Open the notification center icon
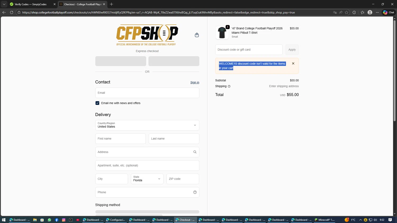This screenshot has width=397, height=223. coord(390,220)
